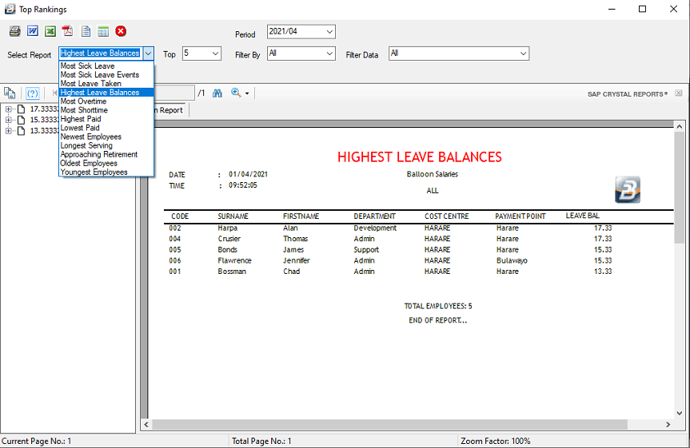The width and height of the screenshot is (690, 448).
Task: Choose Lowest Paid report
Action: point(106,128)
